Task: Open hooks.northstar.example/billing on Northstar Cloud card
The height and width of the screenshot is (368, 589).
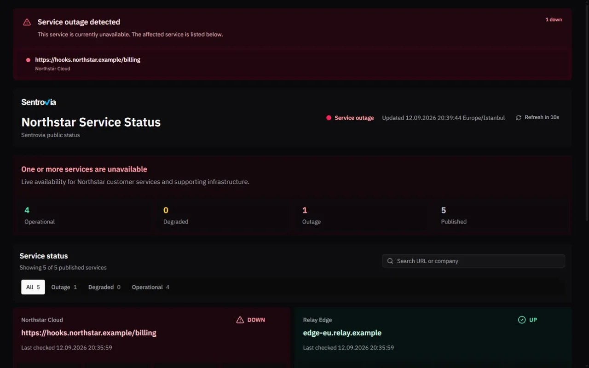Action: click(89, 333)
